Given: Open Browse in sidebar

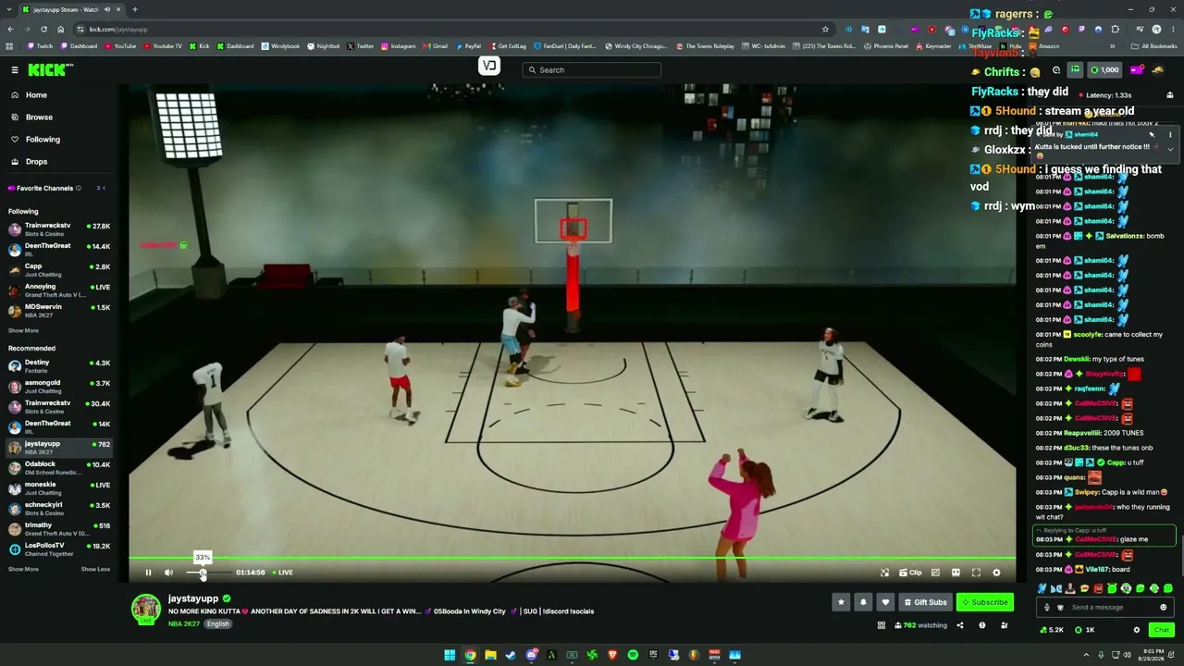Looking at the screenshot, I should click(x=39, y=117).
